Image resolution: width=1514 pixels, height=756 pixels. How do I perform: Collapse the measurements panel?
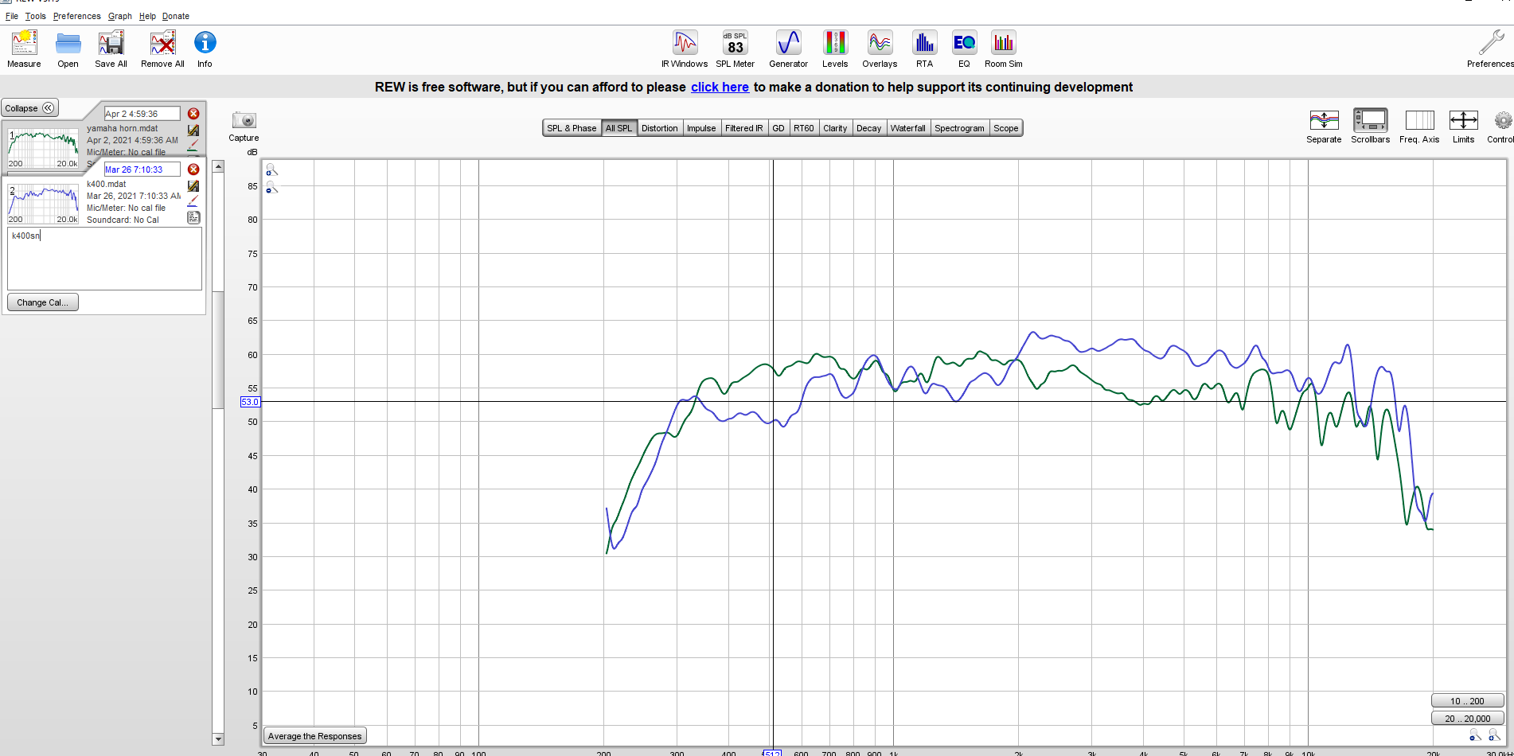click(29, 108)
